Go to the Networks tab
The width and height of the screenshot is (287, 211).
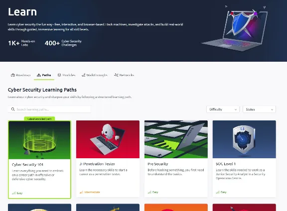(124, 75)
